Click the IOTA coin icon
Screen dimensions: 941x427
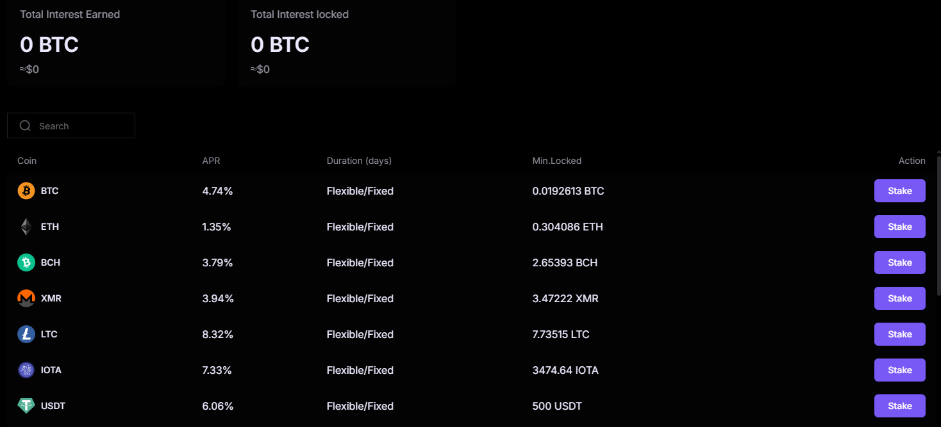tap(26, 370)
